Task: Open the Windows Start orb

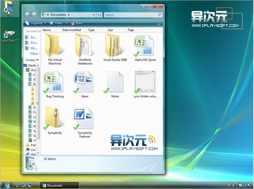Action: (7, 185)
